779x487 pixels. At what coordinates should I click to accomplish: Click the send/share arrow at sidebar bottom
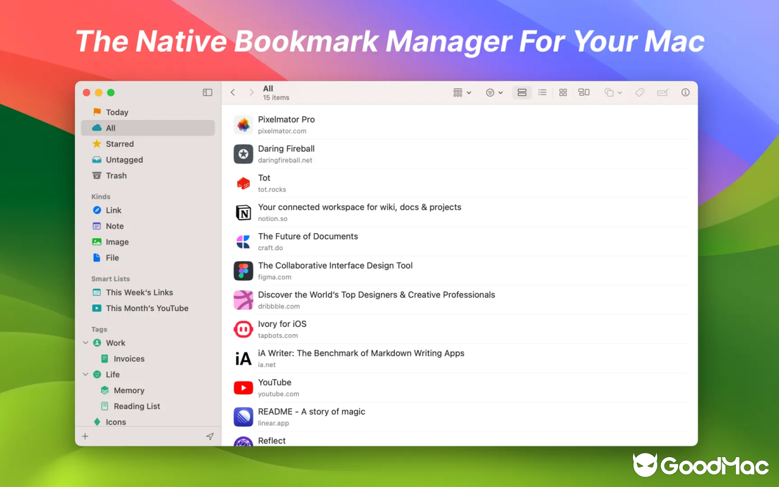(210, 436)
